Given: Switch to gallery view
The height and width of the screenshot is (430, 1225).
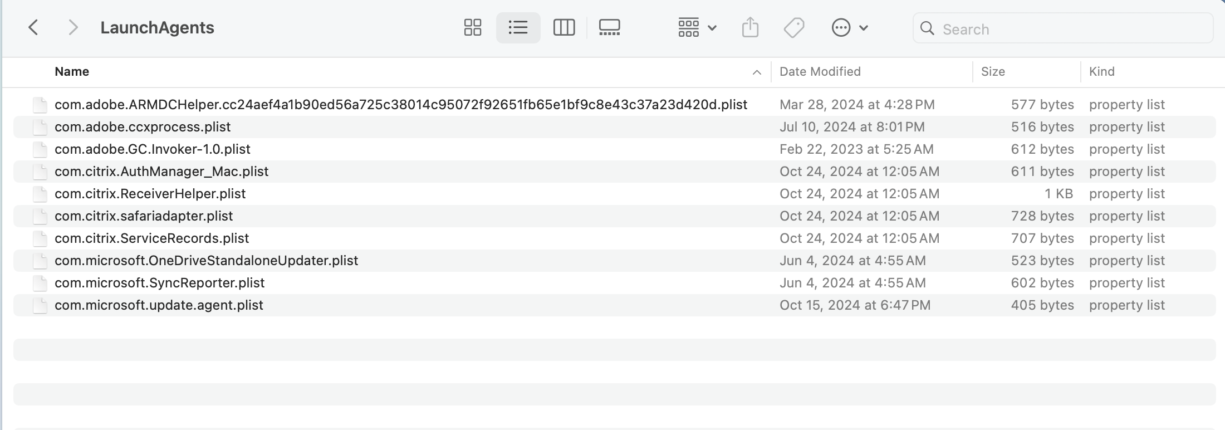Looking at the screenshot, I should [609, 27].
